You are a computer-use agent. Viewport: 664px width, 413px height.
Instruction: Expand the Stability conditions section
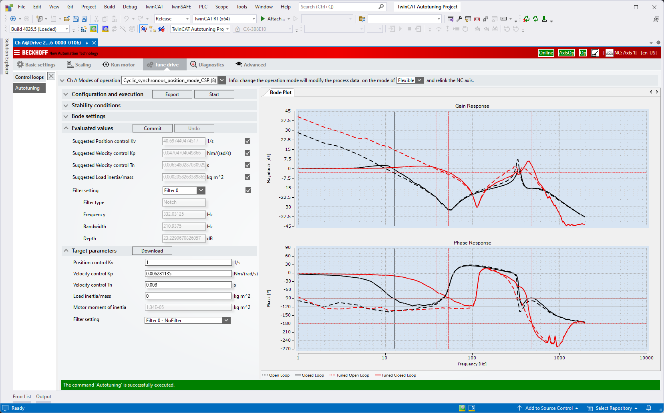(x=66, y=105)
